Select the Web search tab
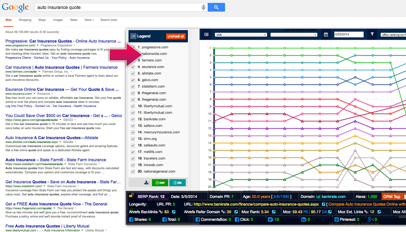The width and height of the screenshot is (406, 232). [8, 20]
